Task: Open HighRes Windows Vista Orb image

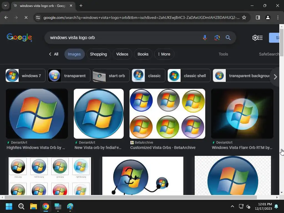Action: 37,113
